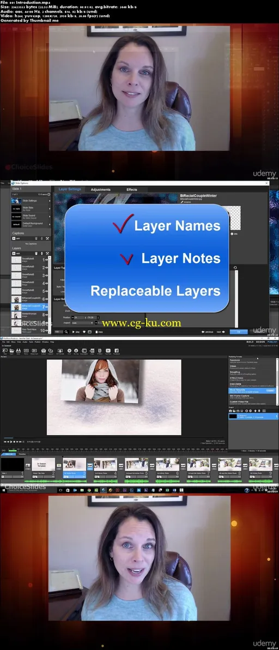
Task: Click the Watermark toolbar icon
Action: [34, 351]
